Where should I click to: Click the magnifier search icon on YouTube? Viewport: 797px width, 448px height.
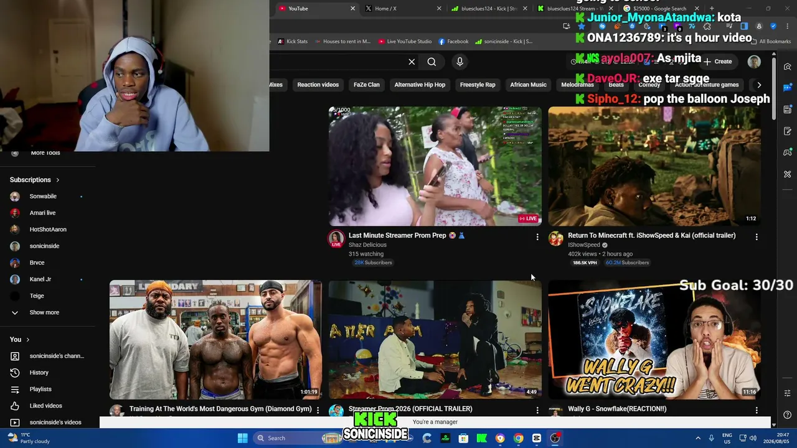[432, 62]
